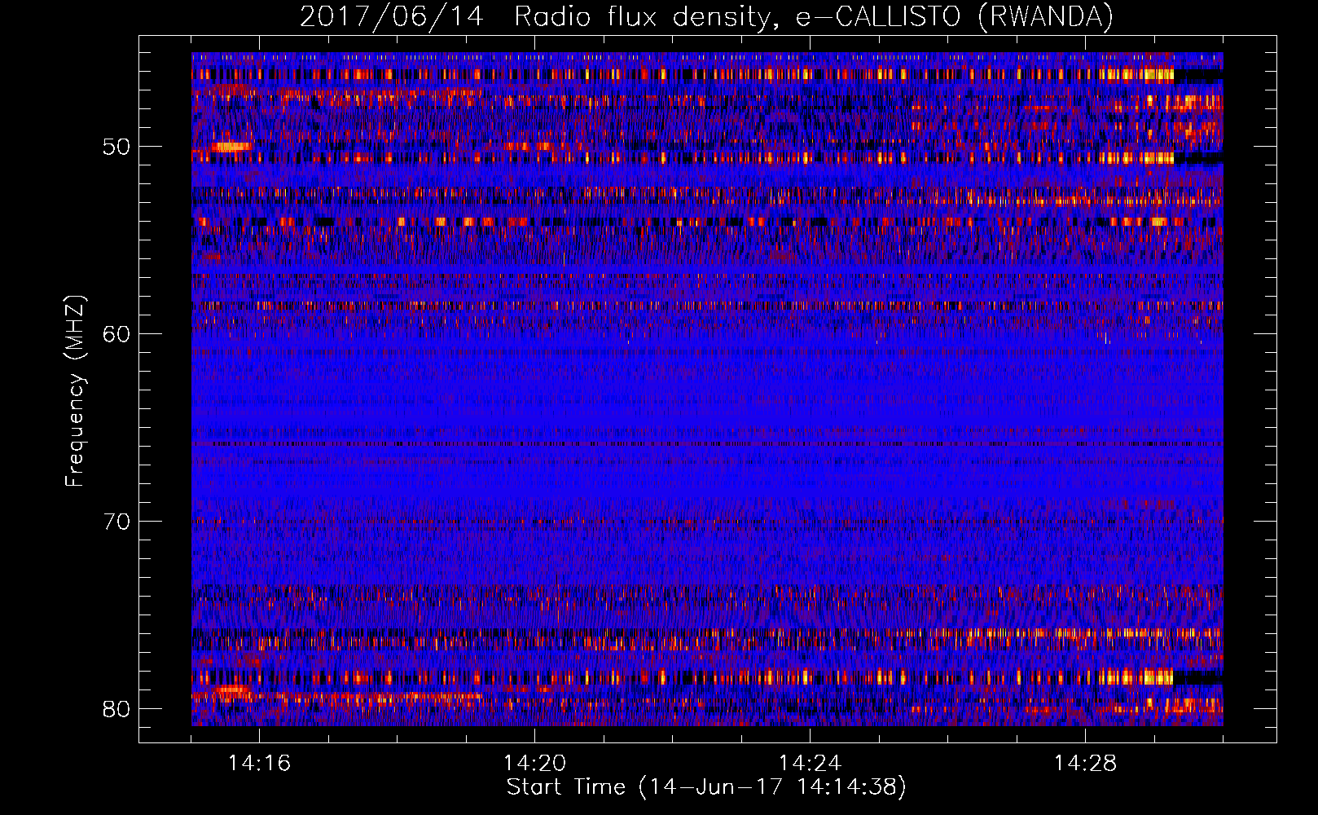
Task: Select the 60 MHz tick label
Action: 116,334
